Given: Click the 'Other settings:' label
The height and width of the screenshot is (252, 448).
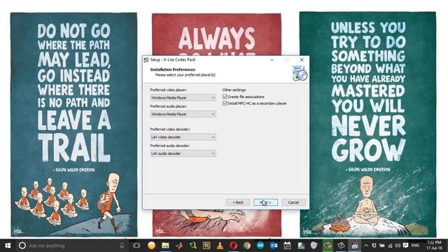Looking at the screenshot, I should tap(234, 90).
